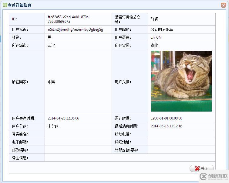Click the 用户关注时间: label
The image size is (229, 183).
[24, 118]
